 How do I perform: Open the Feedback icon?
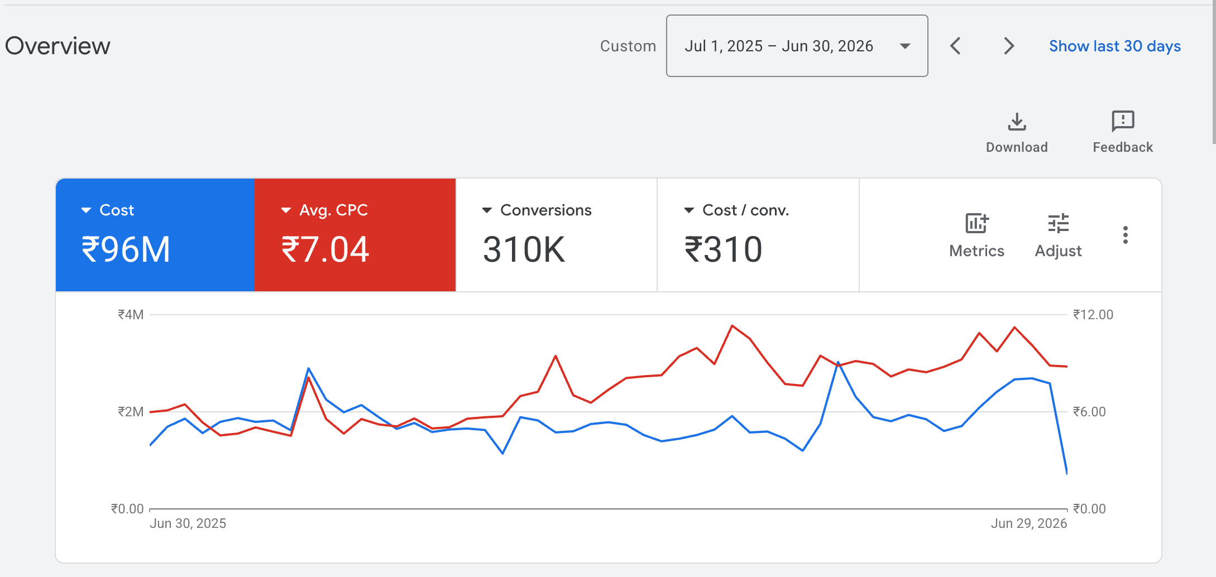click(x=1123, y=121)
